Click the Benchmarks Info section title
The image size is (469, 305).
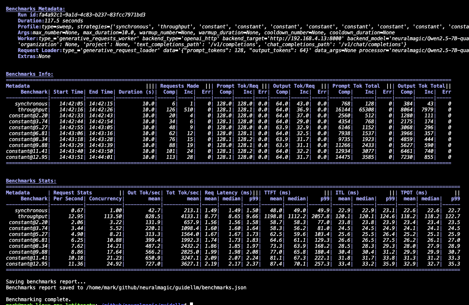(x=29, y=74)
